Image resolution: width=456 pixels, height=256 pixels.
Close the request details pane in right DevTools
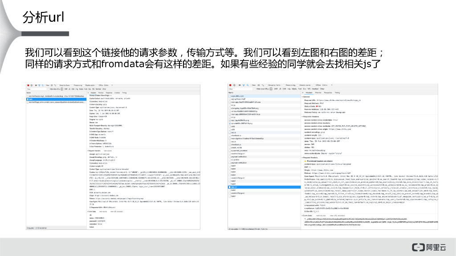tap(303, 92)
